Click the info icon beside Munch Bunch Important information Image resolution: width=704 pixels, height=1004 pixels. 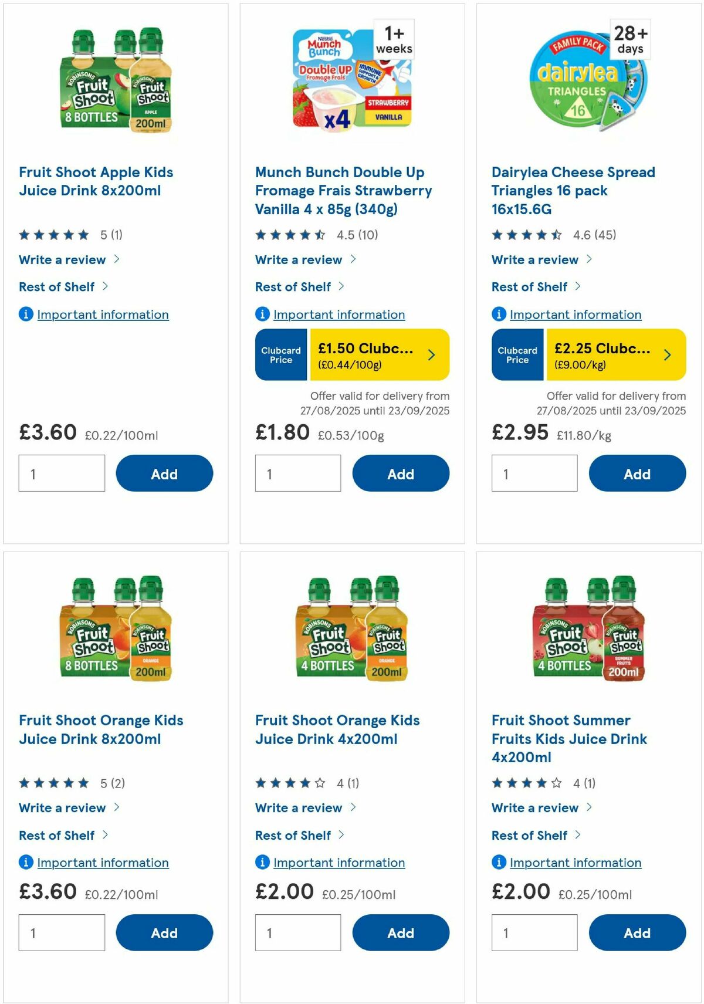[262, 315]
